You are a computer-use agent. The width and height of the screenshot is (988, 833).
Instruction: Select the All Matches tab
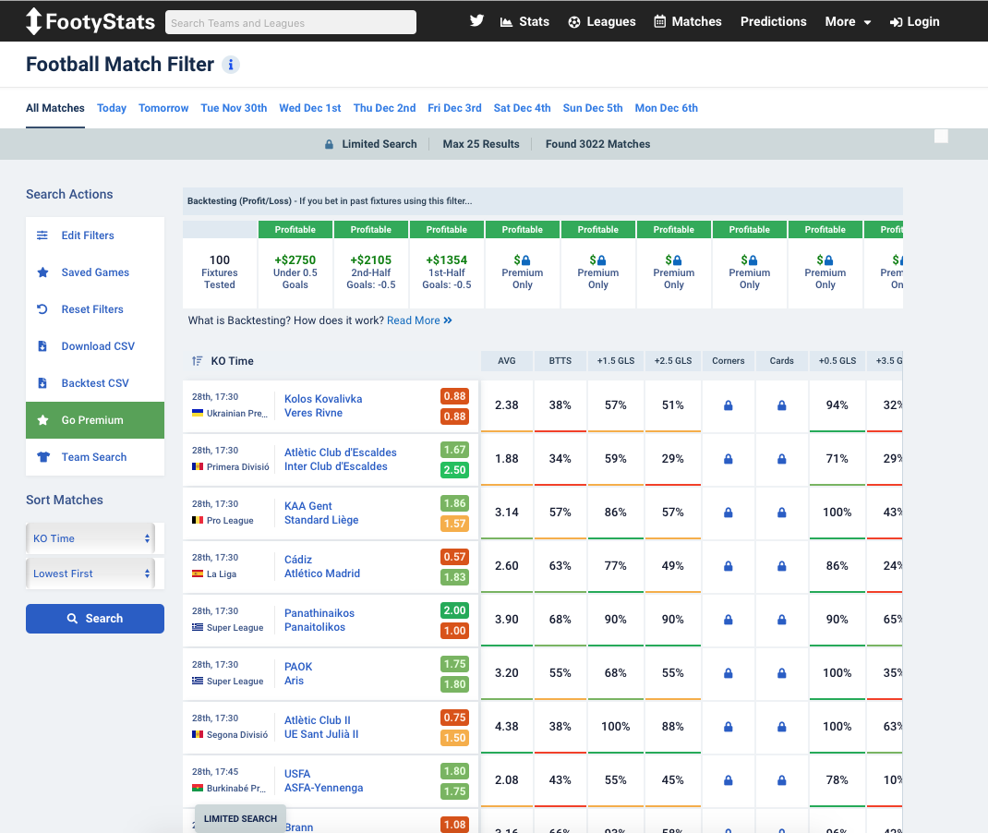tap(54, 108)
